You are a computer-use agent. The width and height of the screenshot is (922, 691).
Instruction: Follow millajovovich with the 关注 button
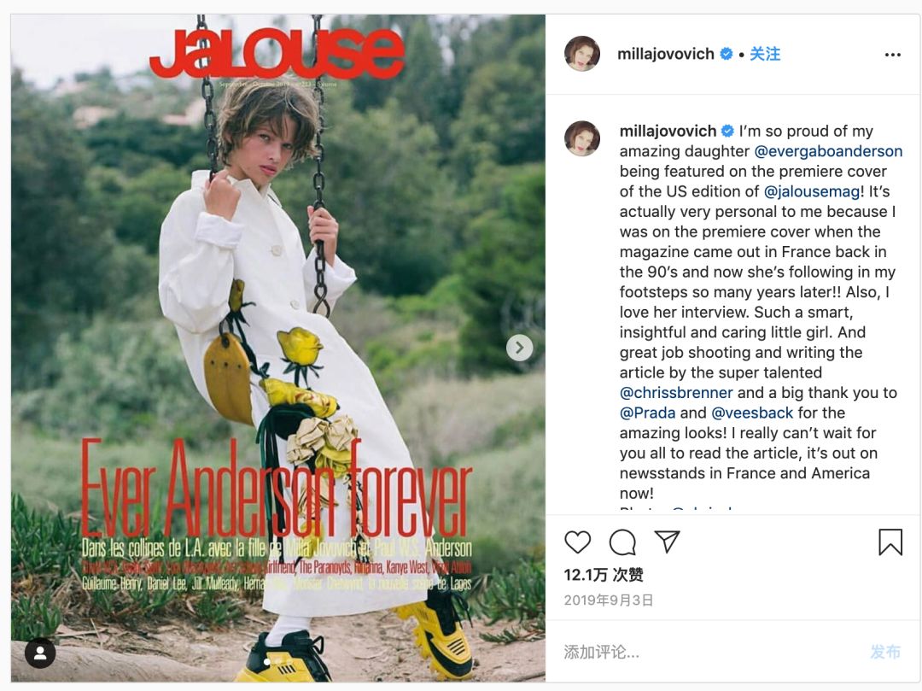[765, 54]
